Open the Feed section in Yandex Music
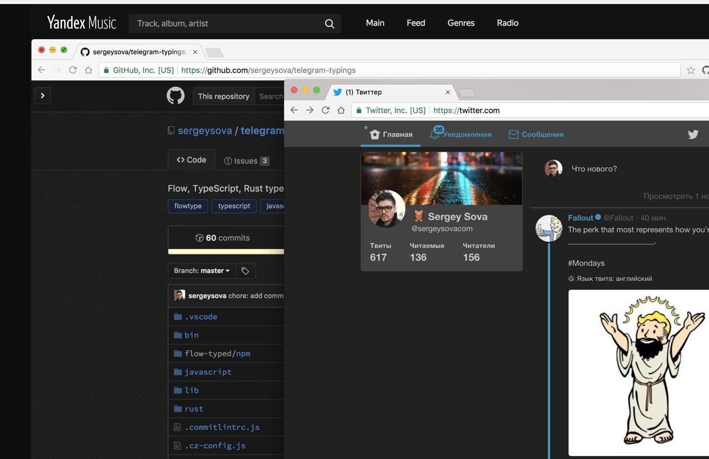 tap(416, 23)
